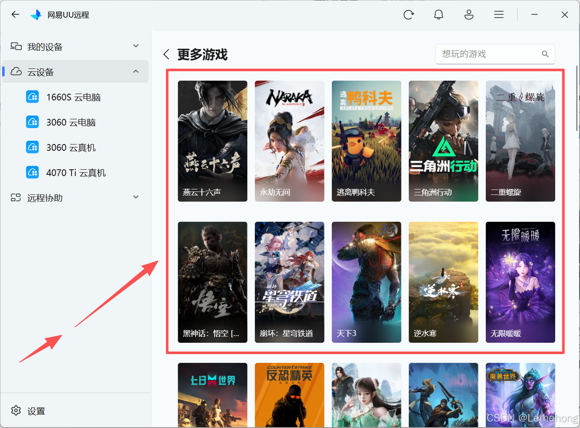Click the 想玩的游戏 search field
This screenshot has width=580, height=428.
495,54
